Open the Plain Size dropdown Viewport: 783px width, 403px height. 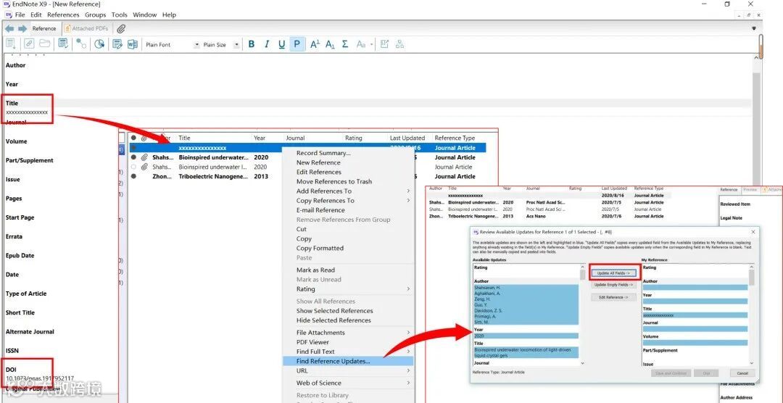(236, 45)
